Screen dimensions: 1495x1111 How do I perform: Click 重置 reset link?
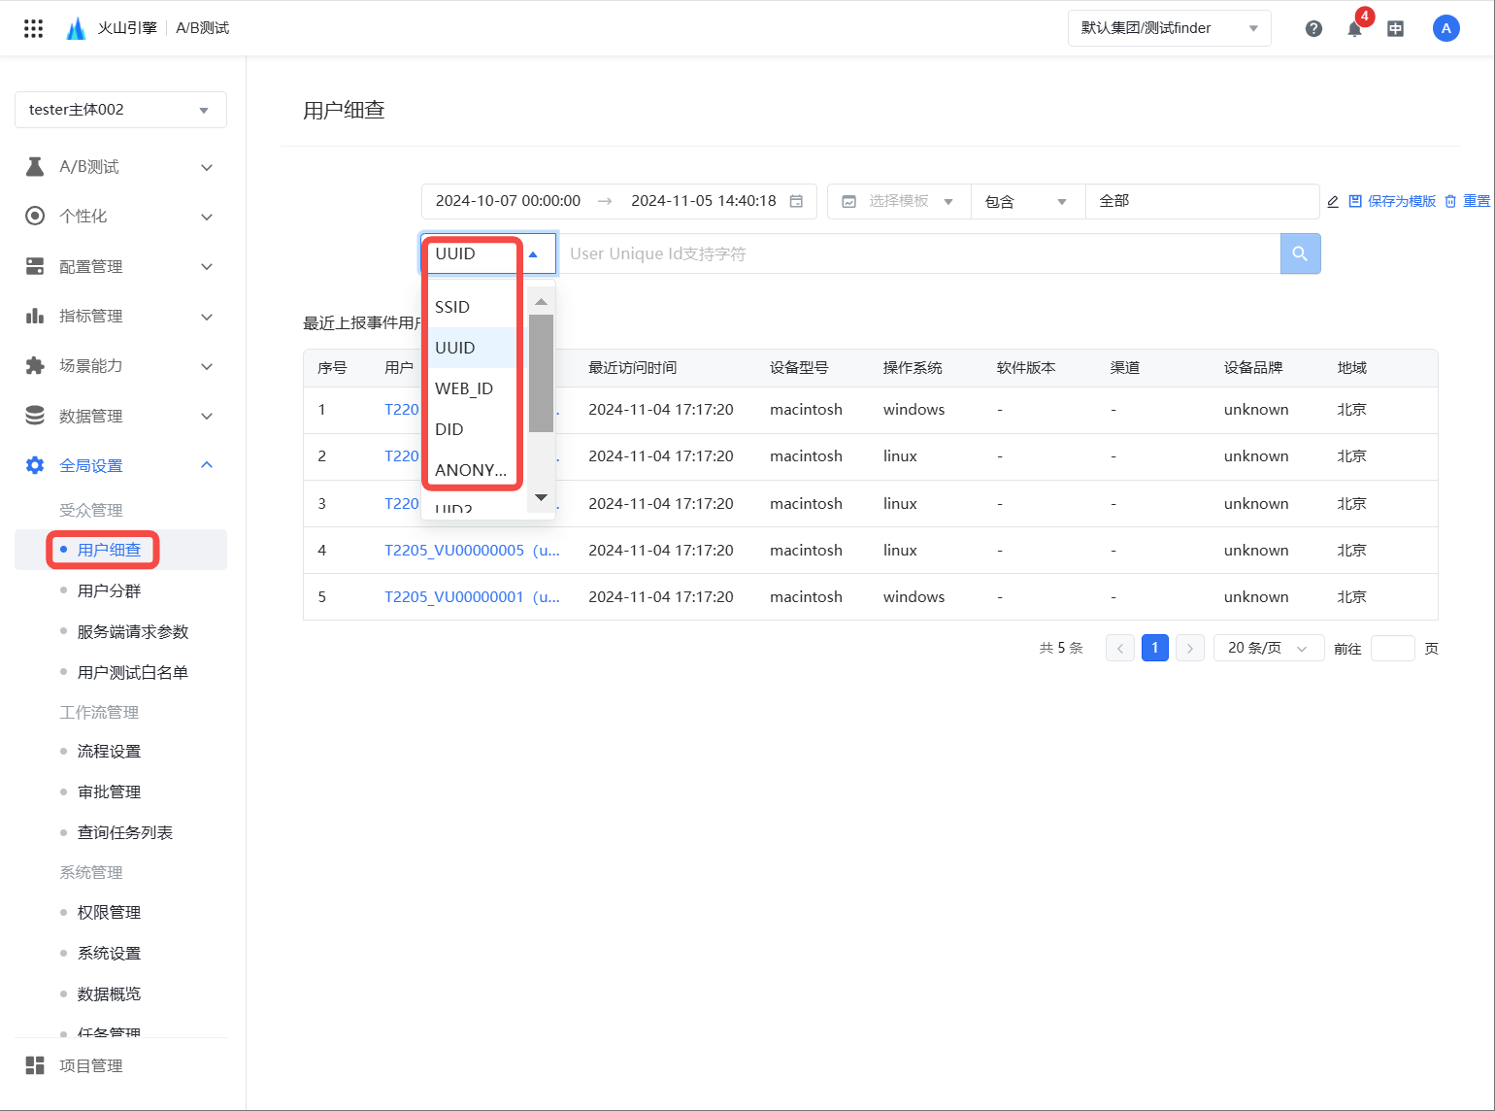pyautogui.click(x=1477, y=201)
